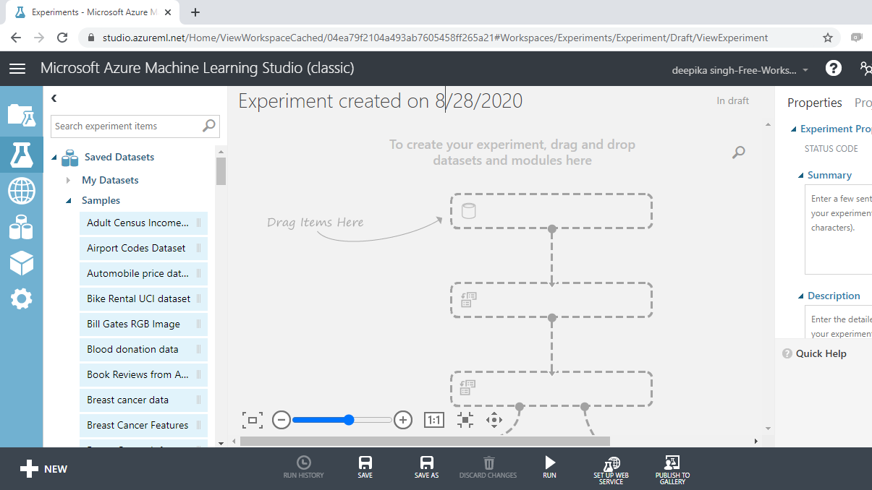The height and width of the screenshot is (490, 872).
Task: Select Breast cancer data
Action: pos(143,400)
